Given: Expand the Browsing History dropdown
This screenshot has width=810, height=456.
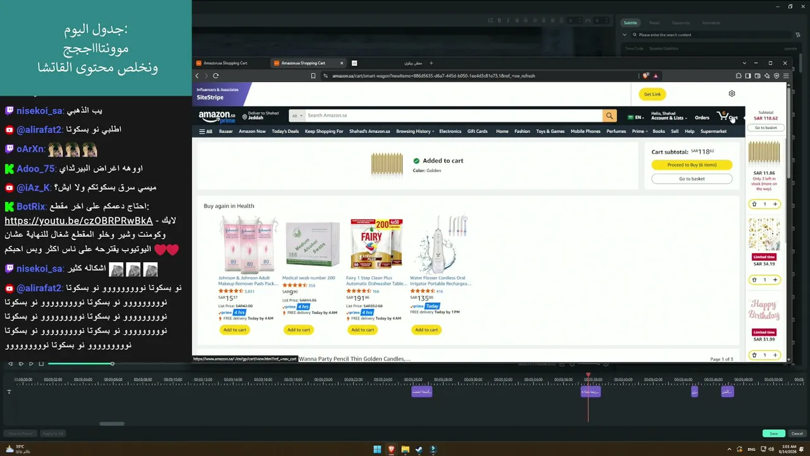Looking at the screenshot, I should click(x=415, y=131).
